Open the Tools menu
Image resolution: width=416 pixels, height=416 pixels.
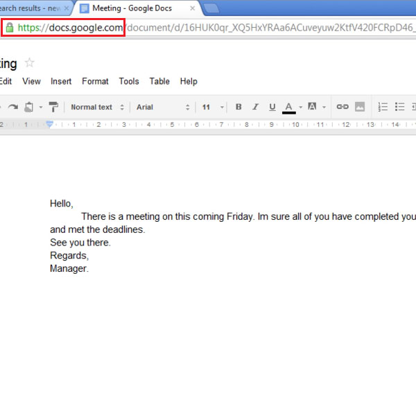(129, 81)
